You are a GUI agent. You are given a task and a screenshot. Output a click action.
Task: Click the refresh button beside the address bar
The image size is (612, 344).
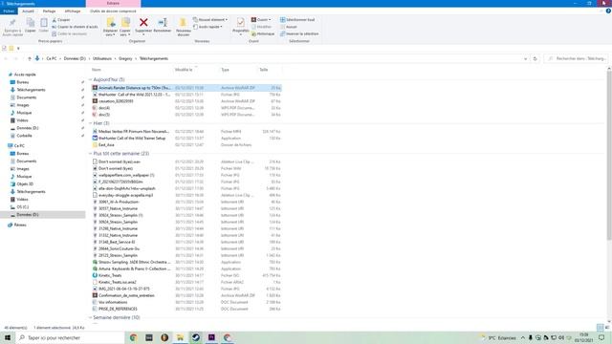coord(535,59)
